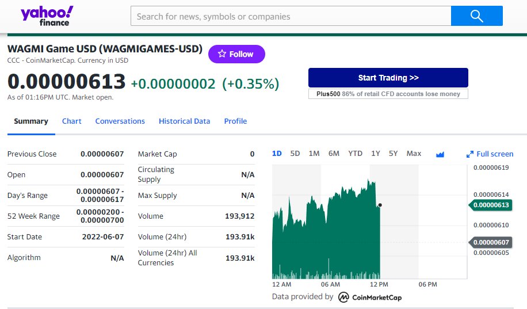527x309 pixels.
Task: Click the 52 Week Range label
Action: [33, 216]
